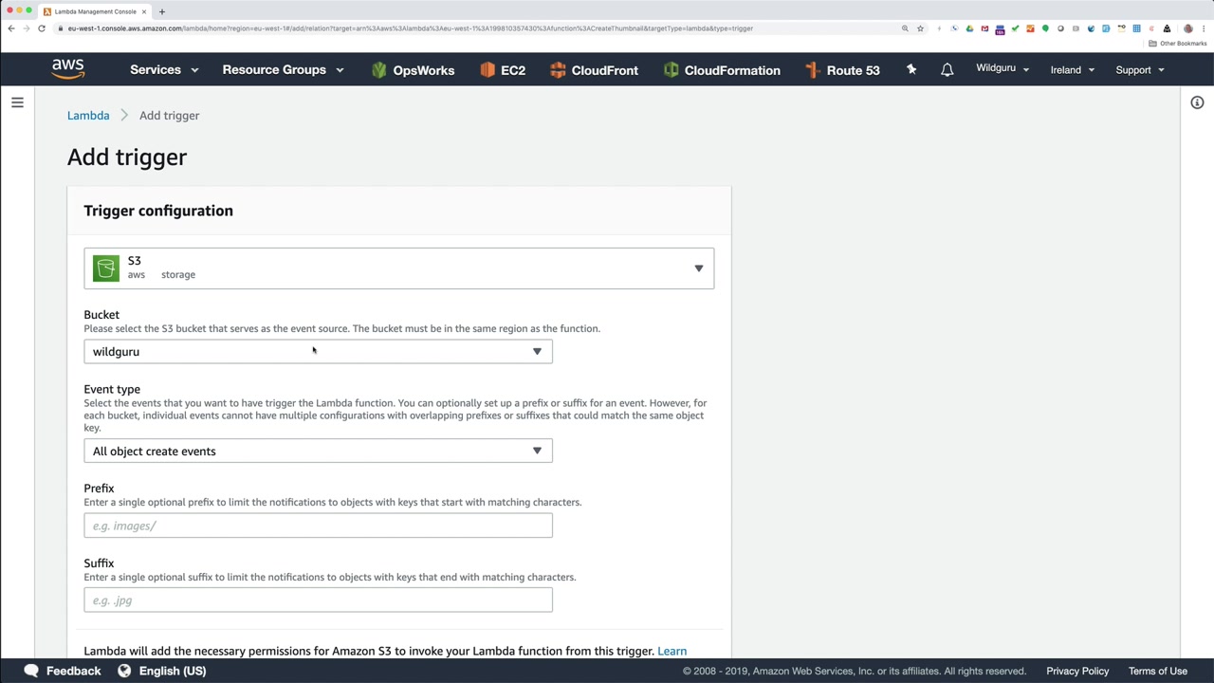The image size is (1214, 683).
Task: Click into the Suffix input field
Action: (x=318, y=600)
